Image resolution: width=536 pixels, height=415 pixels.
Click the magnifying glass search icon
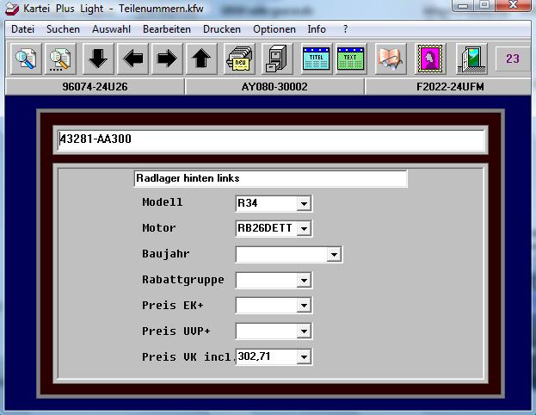click(x=26, y=59)
